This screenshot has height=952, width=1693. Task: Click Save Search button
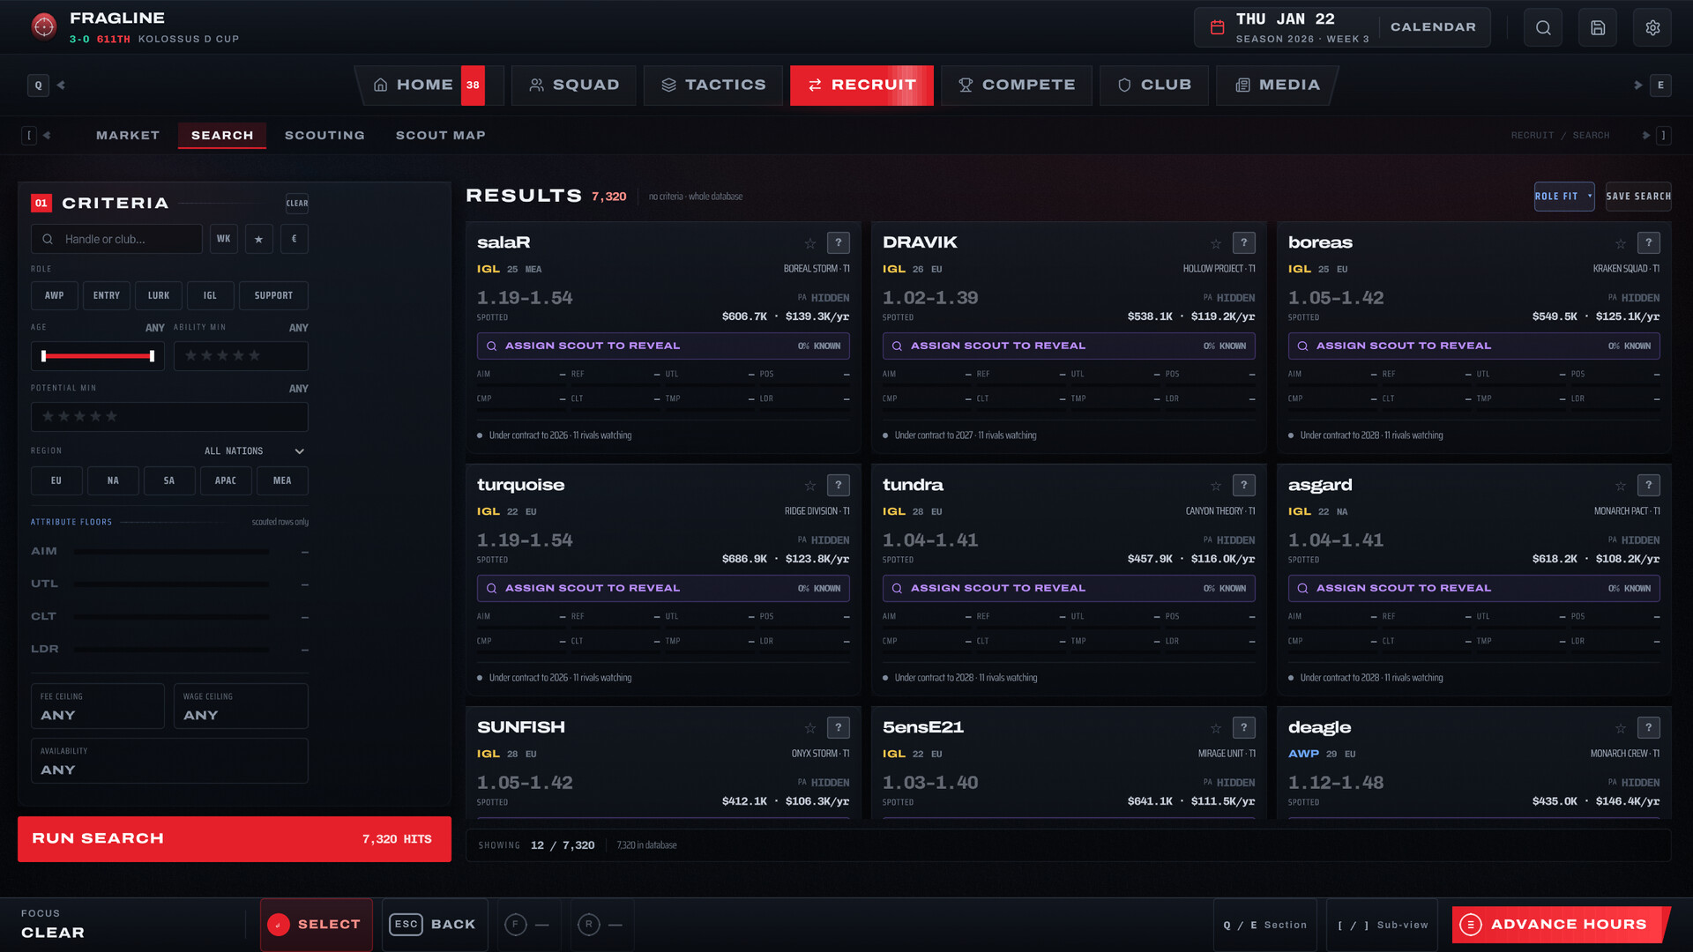point(1638,197)
